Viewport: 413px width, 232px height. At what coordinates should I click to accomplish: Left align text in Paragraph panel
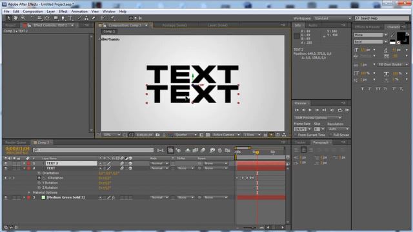[x=297, y=150]
